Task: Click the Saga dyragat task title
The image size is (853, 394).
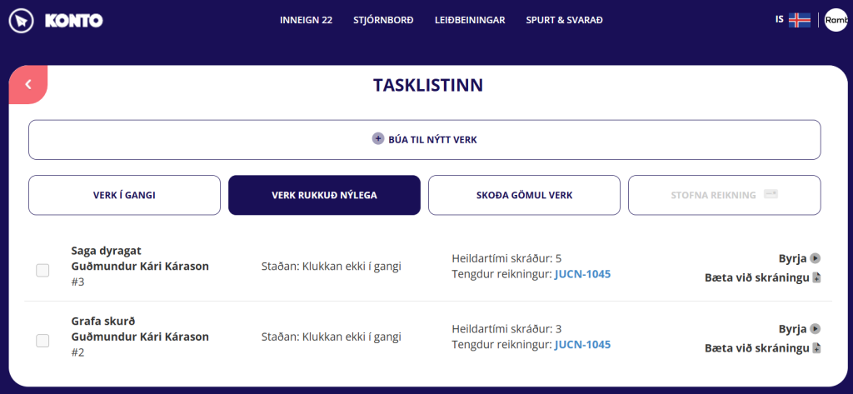Action: pos(106,251)
